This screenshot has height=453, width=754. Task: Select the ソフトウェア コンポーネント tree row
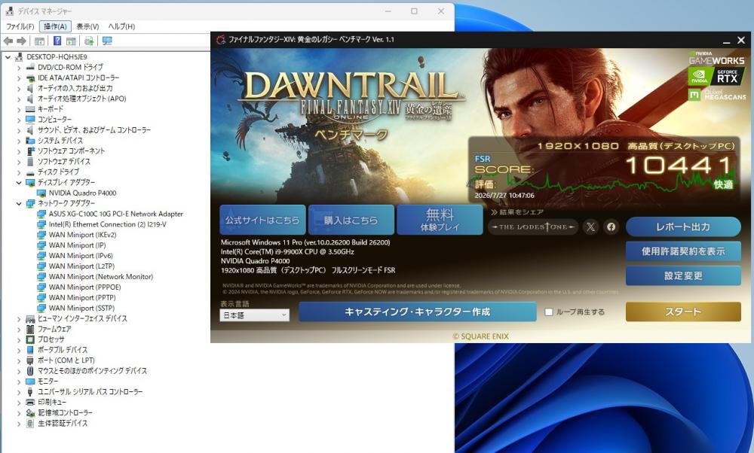[x=71, y=151]
